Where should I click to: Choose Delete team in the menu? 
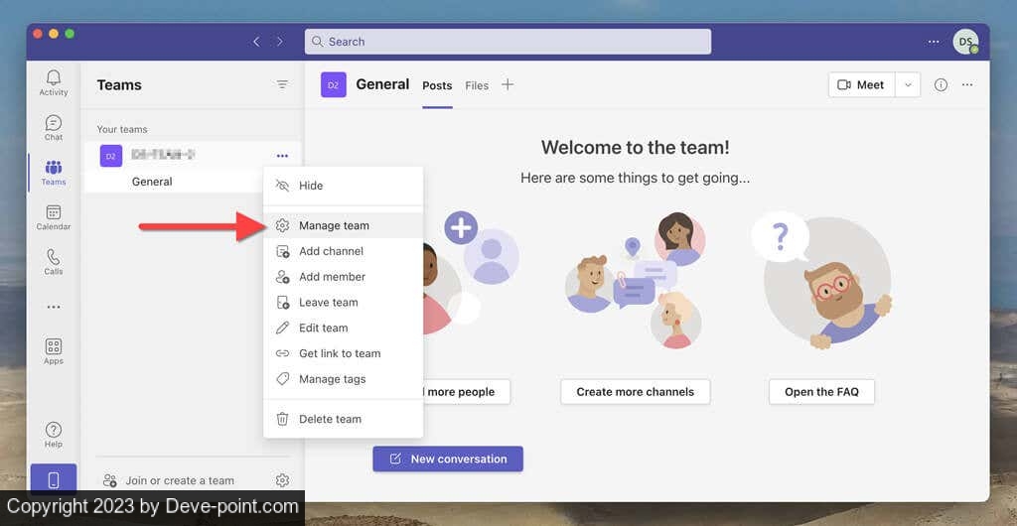(330, 419)
